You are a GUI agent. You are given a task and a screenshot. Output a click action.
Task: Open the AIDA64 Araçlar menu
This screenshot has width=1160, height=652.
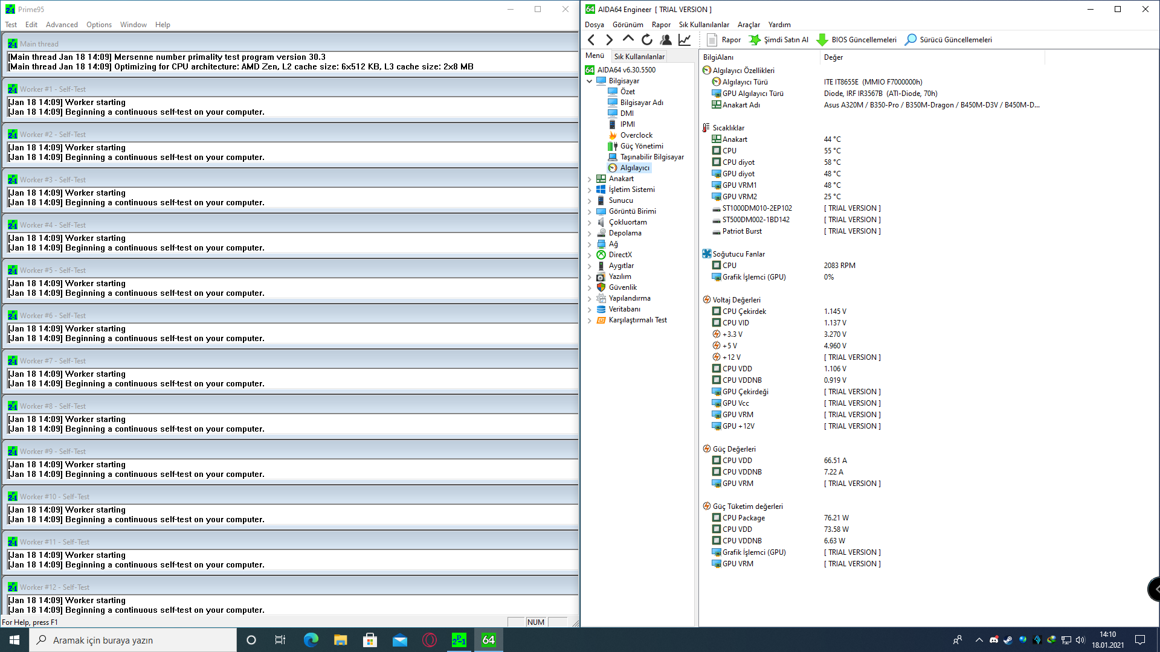click(749, 25)
